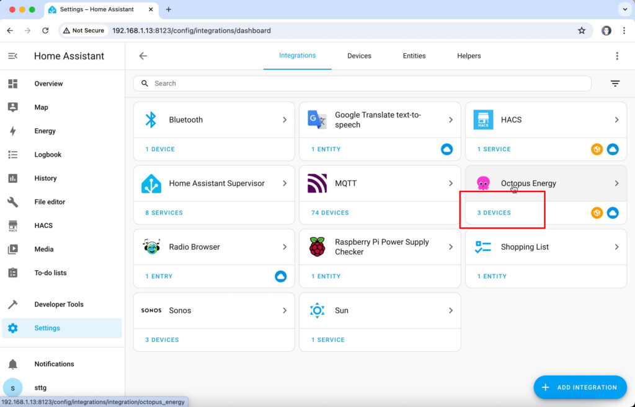Image resolution: width=635 pixels, height=407 pixels.
Task: Open a new browser tab
Action: click(x=169, y=9)
